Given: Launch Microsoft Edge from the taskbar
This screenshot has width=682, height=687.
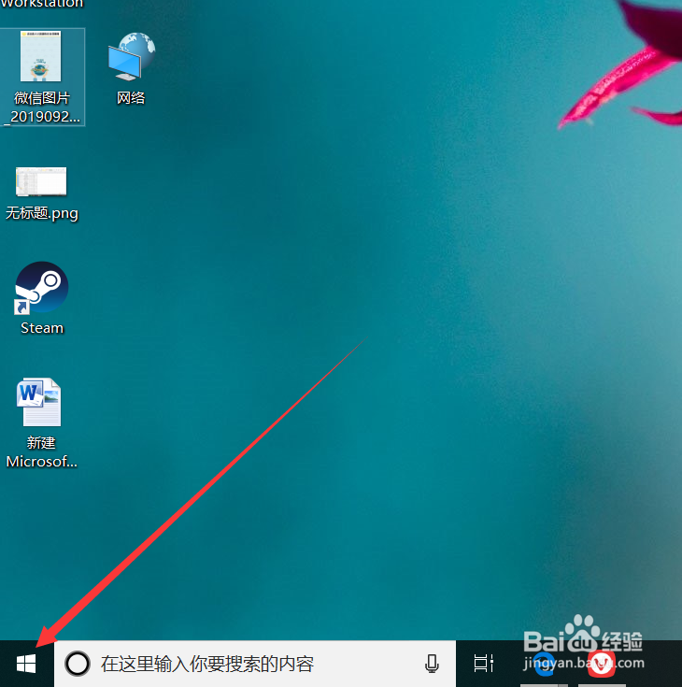Looking at the screenshot, I should click(x=544, y=664).
